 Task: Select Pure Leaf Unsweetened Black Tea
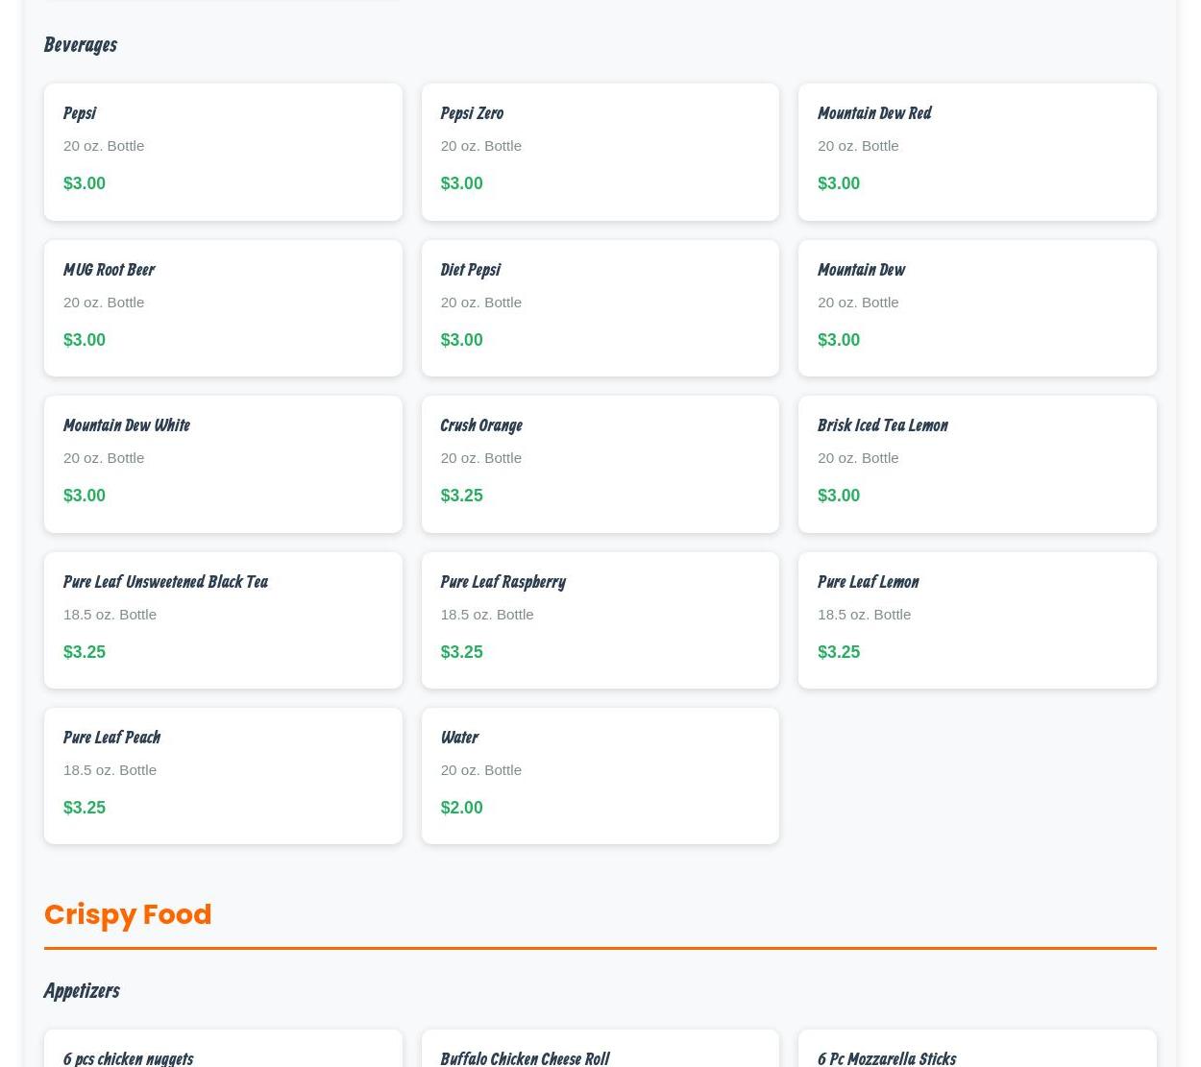223,620
